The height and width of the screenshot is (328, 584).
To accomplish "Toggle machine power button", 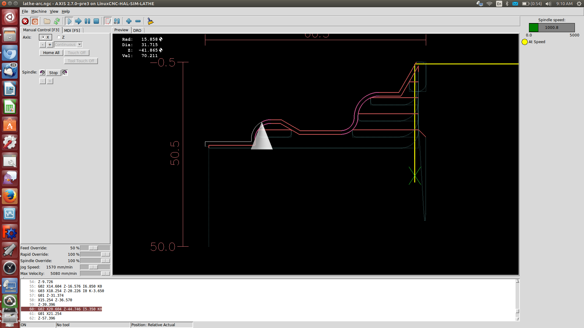I will pyautogui.click(x=35, y=21).
